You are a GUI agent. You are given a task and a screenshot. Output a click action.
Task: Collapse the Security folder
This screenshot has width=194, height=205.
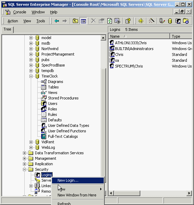[x=24, y=169]
